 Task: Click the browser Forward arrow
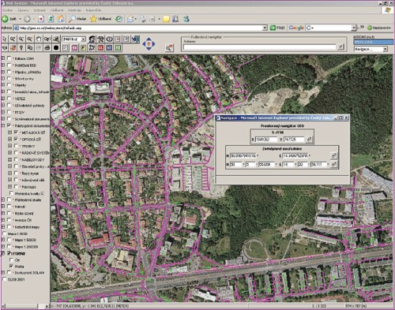coord(27,19)
